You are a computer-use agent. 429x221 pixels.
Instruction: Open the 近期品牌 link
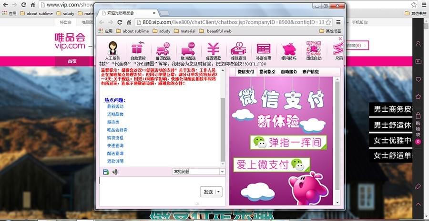pyautogui.click(x=115, y=115)
